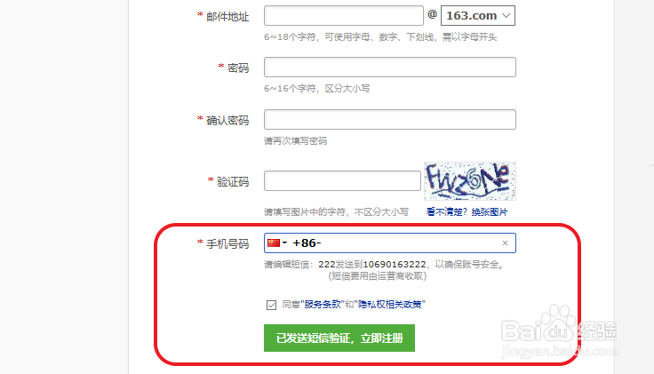
Task: Click the green '已发送短信验证，立即注册' button
Action: [x=339, y=338]
